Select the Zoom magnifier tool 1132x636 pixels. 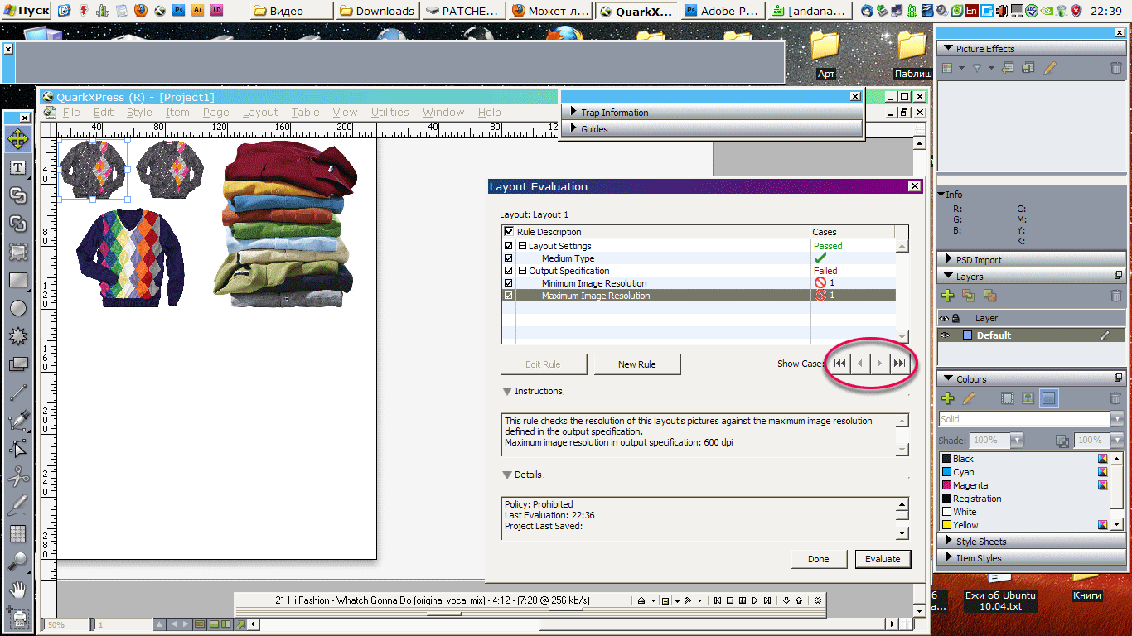coord(17,561)
